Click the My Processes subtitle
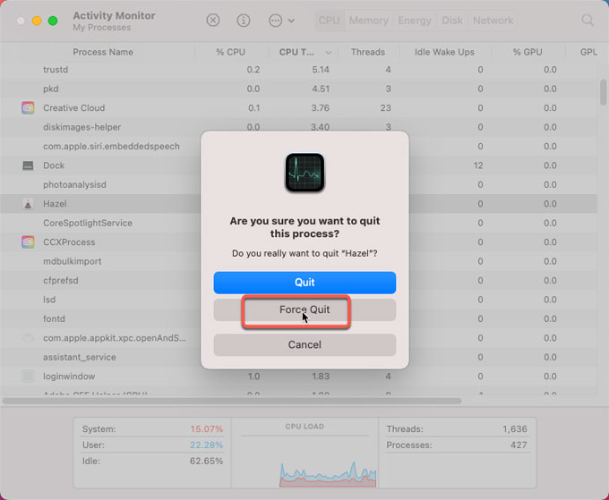This screenshot has height=500, width=609. tap(102, 28)
